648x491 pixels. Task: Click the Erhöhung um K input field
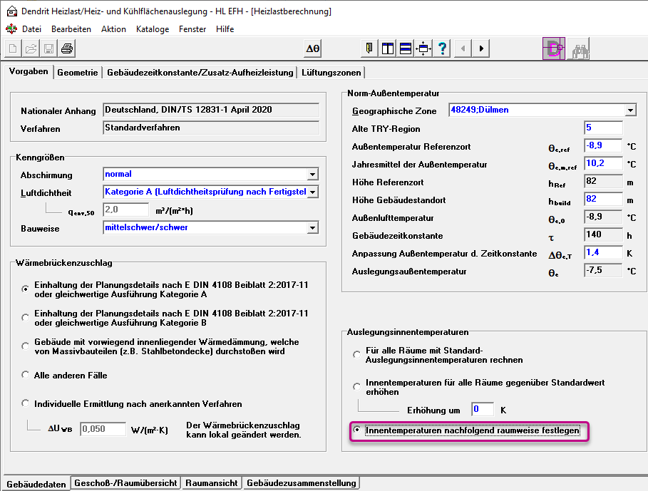[483, 409]
